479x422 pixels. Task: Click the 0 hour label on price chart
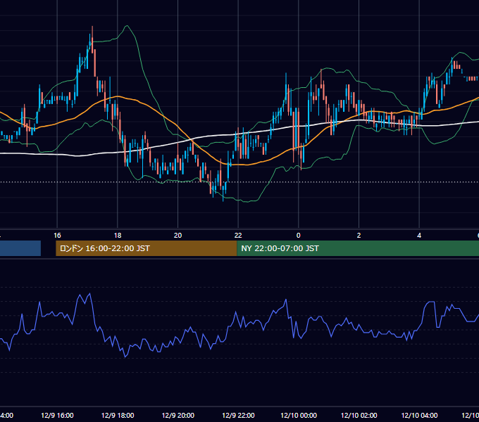click(x=299, y=236)
